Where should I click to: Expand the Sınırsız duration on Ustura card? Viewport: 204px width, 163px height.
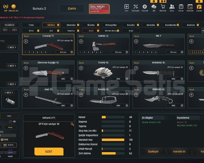[x=63, y=52]
